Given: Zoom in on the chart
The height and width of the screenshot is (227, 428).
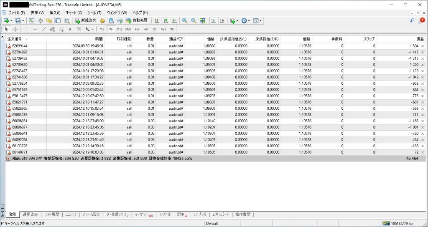Looking at the screenshot, I should point(184,20).
